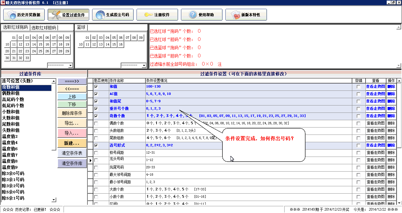Image resolution: width=402 pixels, height=213 pixels.
Task: Toggle the 容错 checkbox for AC值 row
Action: (x=358, y=94)
